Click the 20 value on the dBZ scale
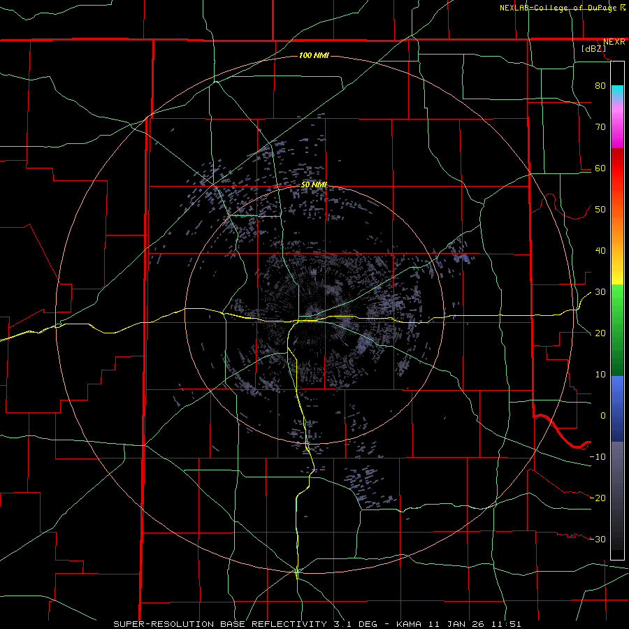 tap(600, 333)
